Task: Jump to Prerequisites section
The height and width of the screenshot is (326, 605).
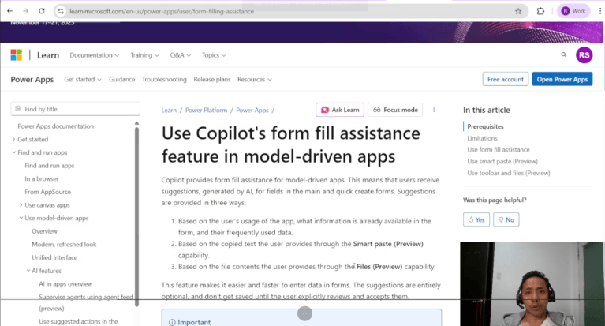Action: 485,126
